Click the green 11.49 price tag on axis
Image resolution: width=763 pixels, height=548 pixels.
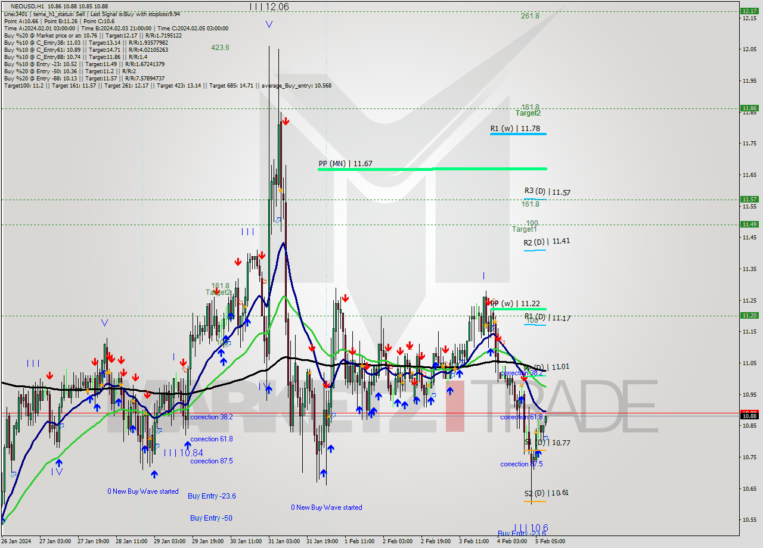(x=749, y=224)
